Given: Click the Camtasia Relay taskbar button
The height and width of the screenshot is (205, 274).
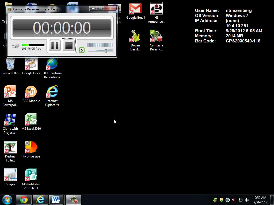Looking at the screenshot, I should pos(73,200).
